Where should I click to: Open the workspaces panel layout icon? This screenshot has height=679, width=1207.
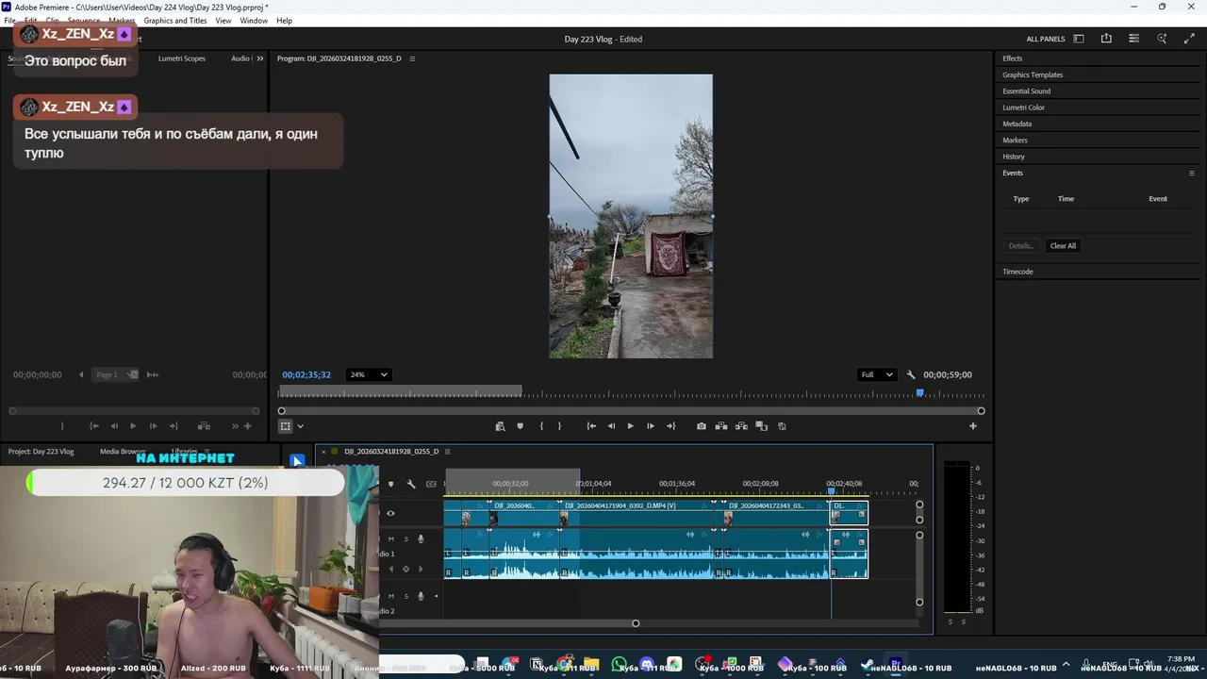(x=1079, y=39)
